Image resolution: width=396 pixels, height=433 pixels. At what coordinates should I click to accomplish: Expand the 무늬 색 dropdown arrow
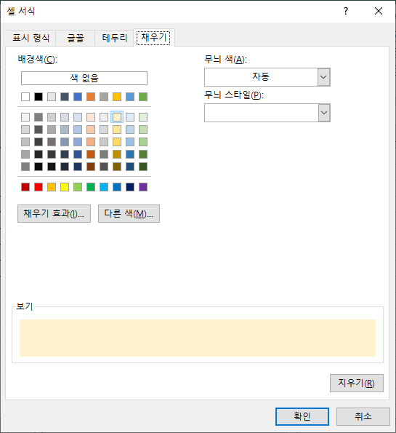coord(324,77)
